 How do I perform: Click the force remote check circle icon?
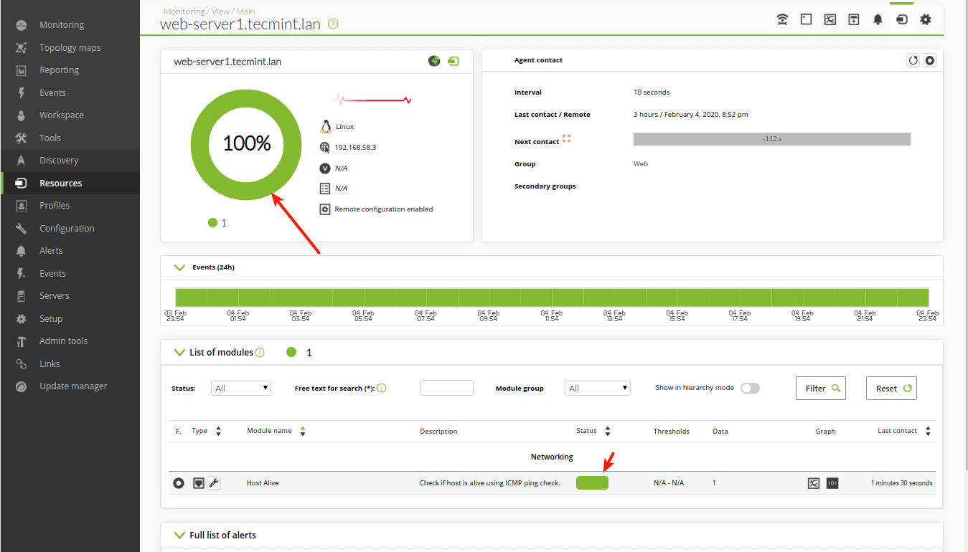pos(930,61)
